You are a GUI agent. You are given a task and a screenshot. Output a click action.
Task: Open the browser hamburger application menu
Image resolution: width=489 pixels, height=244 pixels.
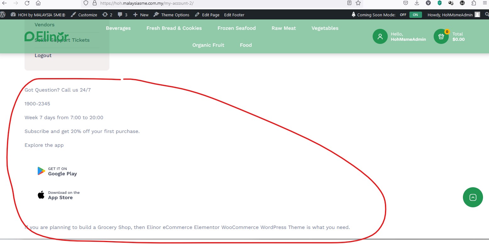[485, 3]
